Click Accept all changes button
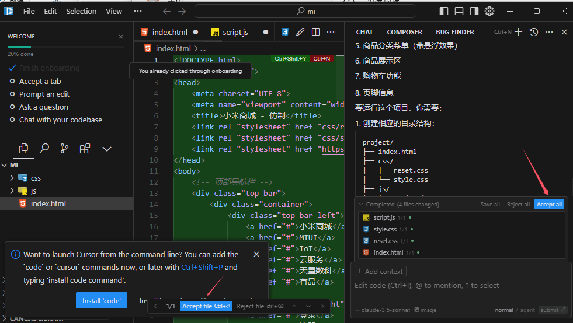This screenshot has height=323, width=573. [x=549, y=205]
